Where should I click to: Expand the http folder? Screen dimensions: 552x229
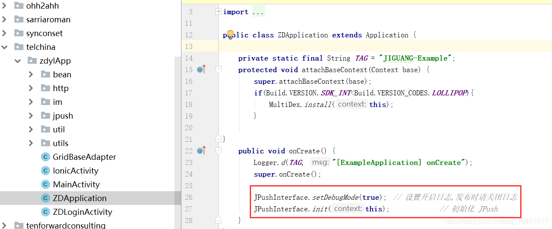pyautogui.click(x=31, y=88)
